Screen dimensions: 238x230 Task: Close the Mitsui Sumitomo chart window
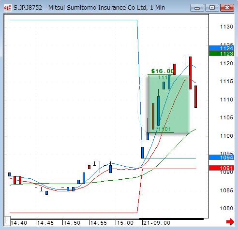pos(227,8)
